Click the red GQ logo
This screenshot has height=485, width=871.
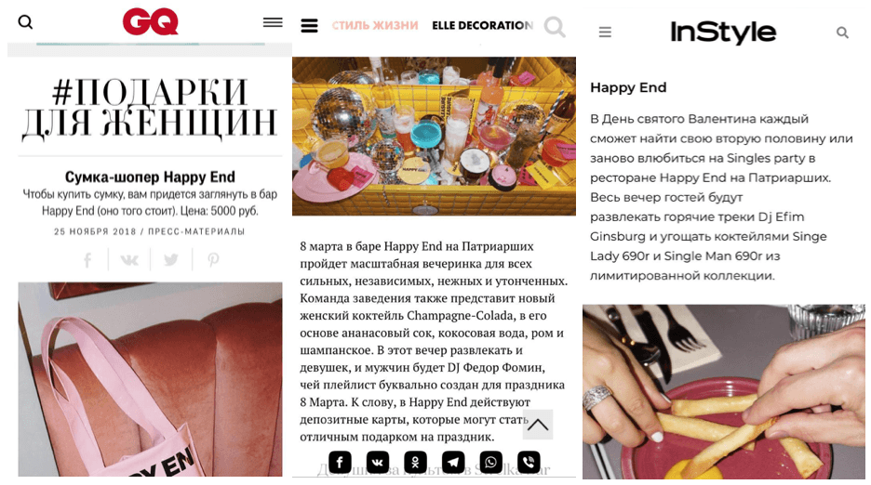pos(151,21)
